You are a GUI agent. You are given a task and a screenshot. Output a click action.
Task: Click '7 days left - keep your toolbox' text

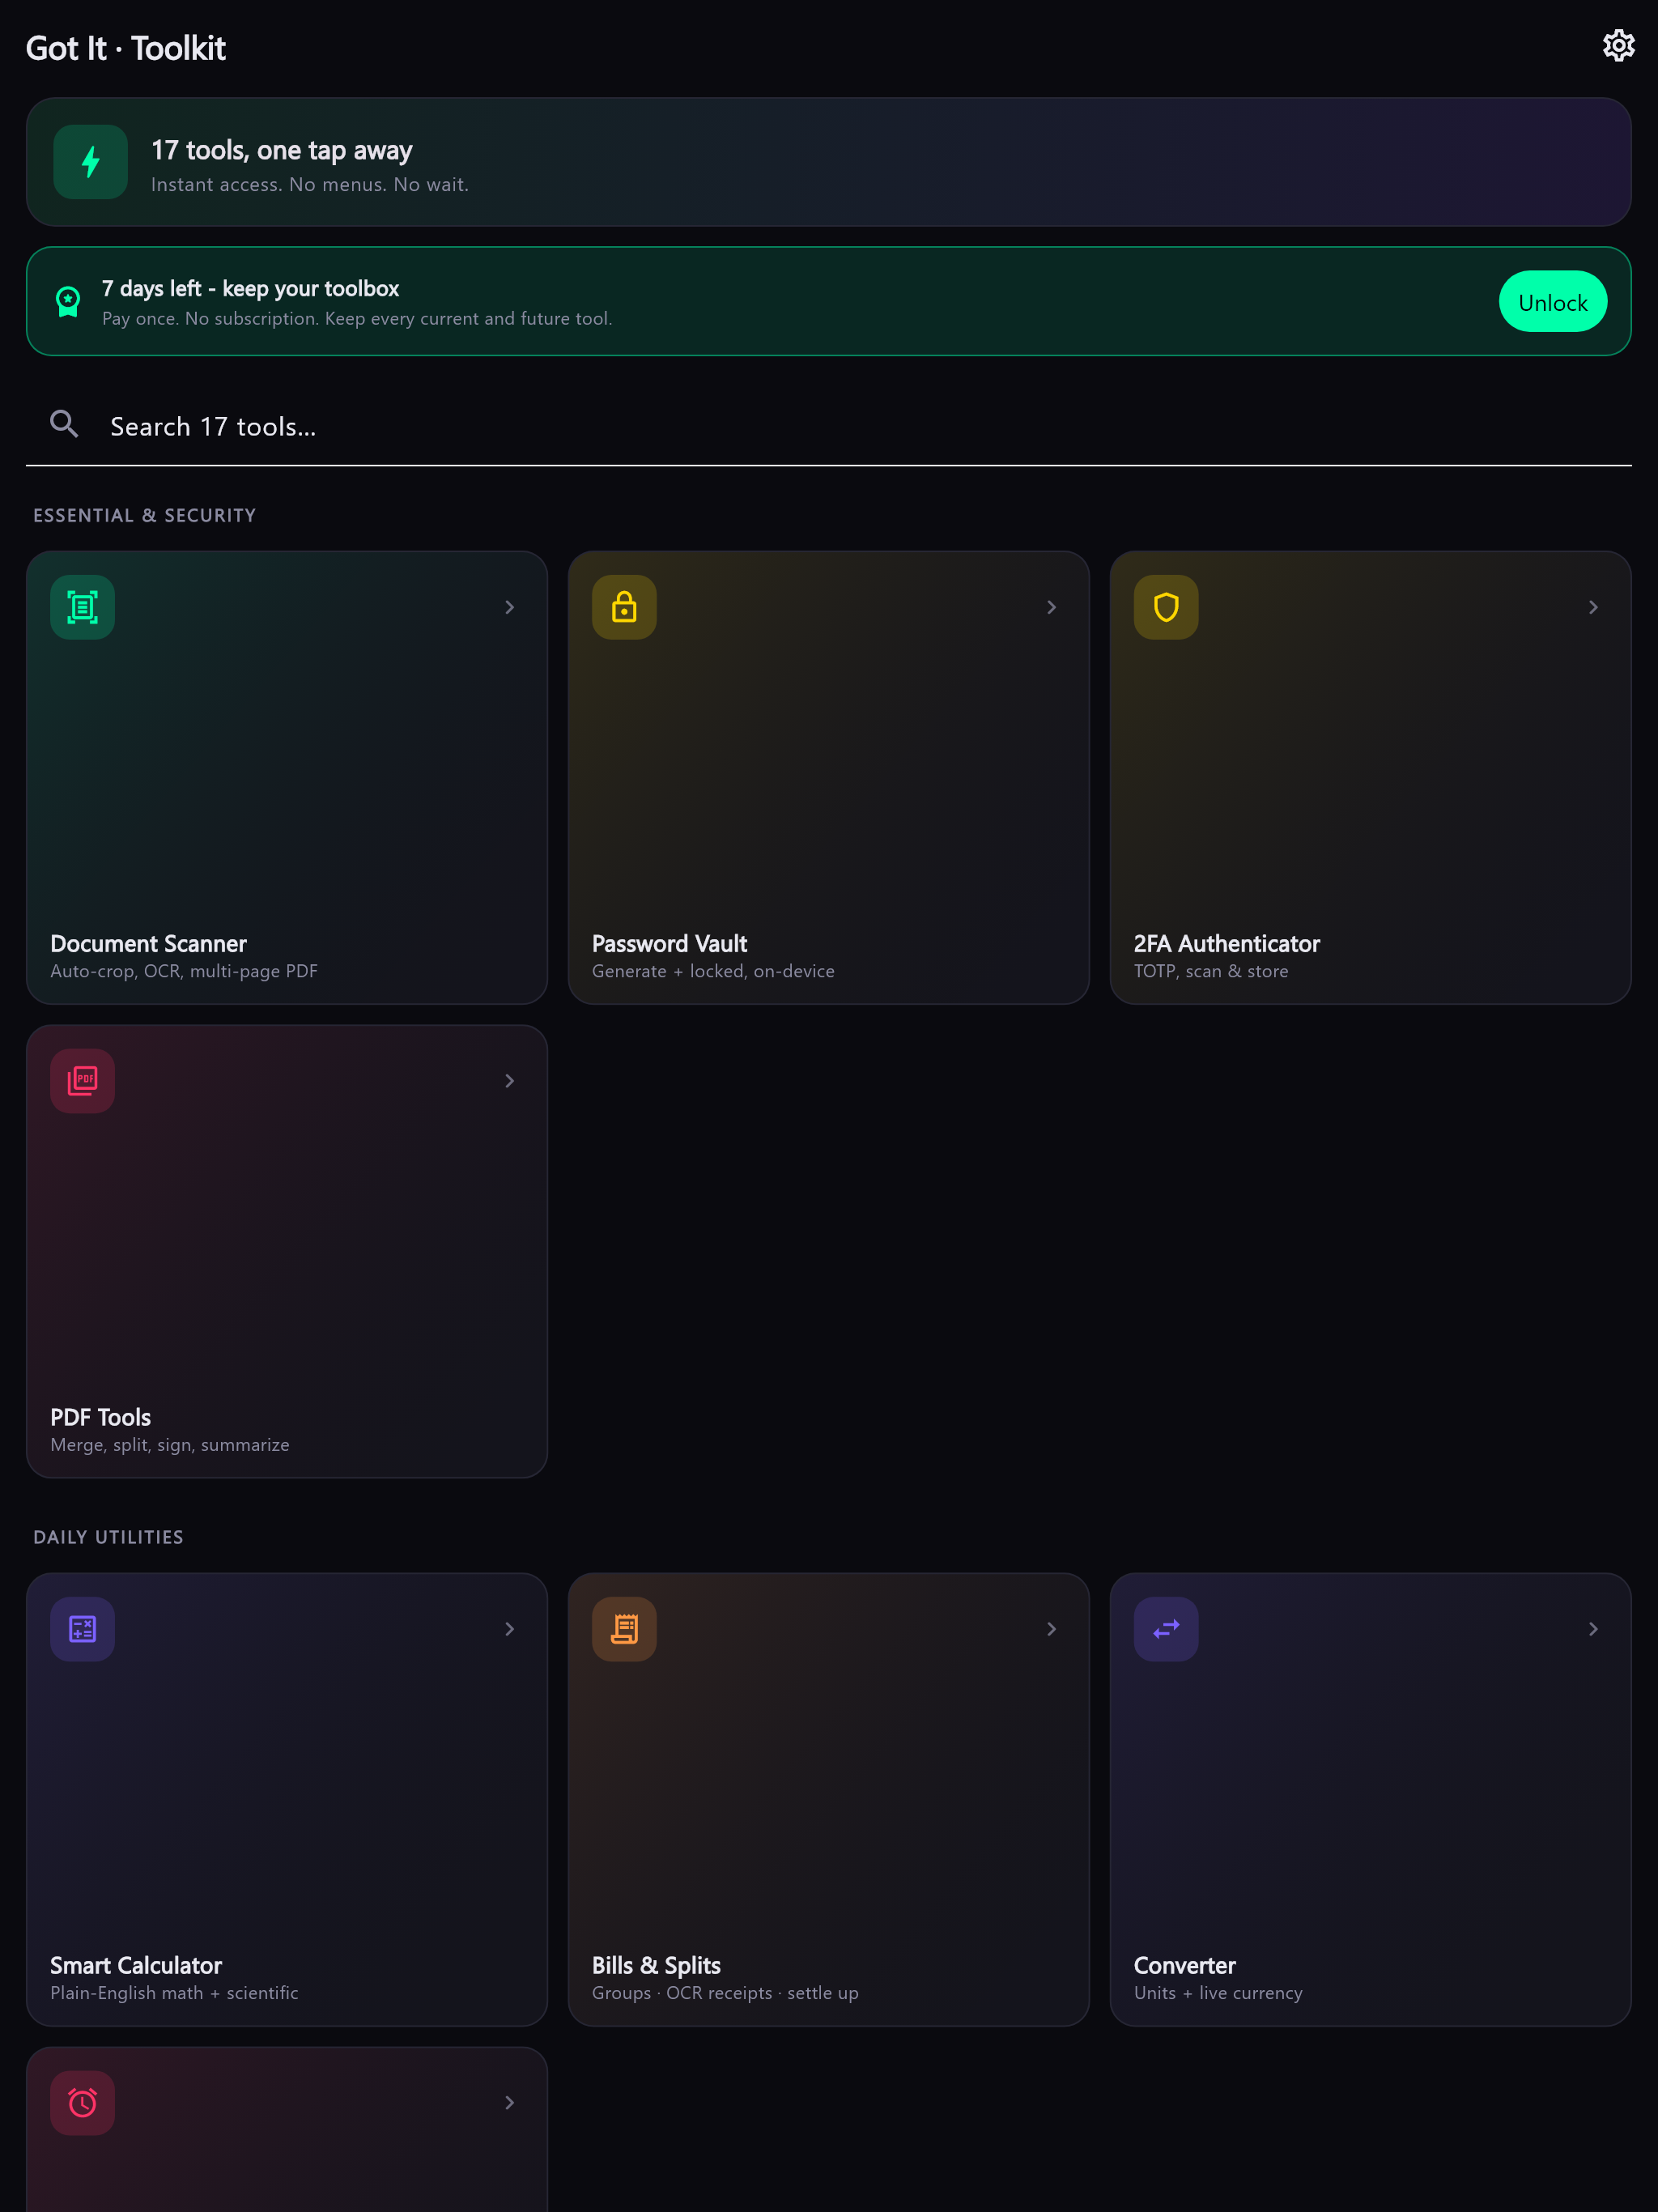click(x=250, y=289)
